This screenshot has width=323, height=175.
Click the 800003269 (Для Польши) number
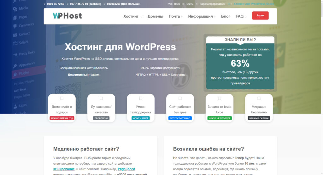click(123, 4)
